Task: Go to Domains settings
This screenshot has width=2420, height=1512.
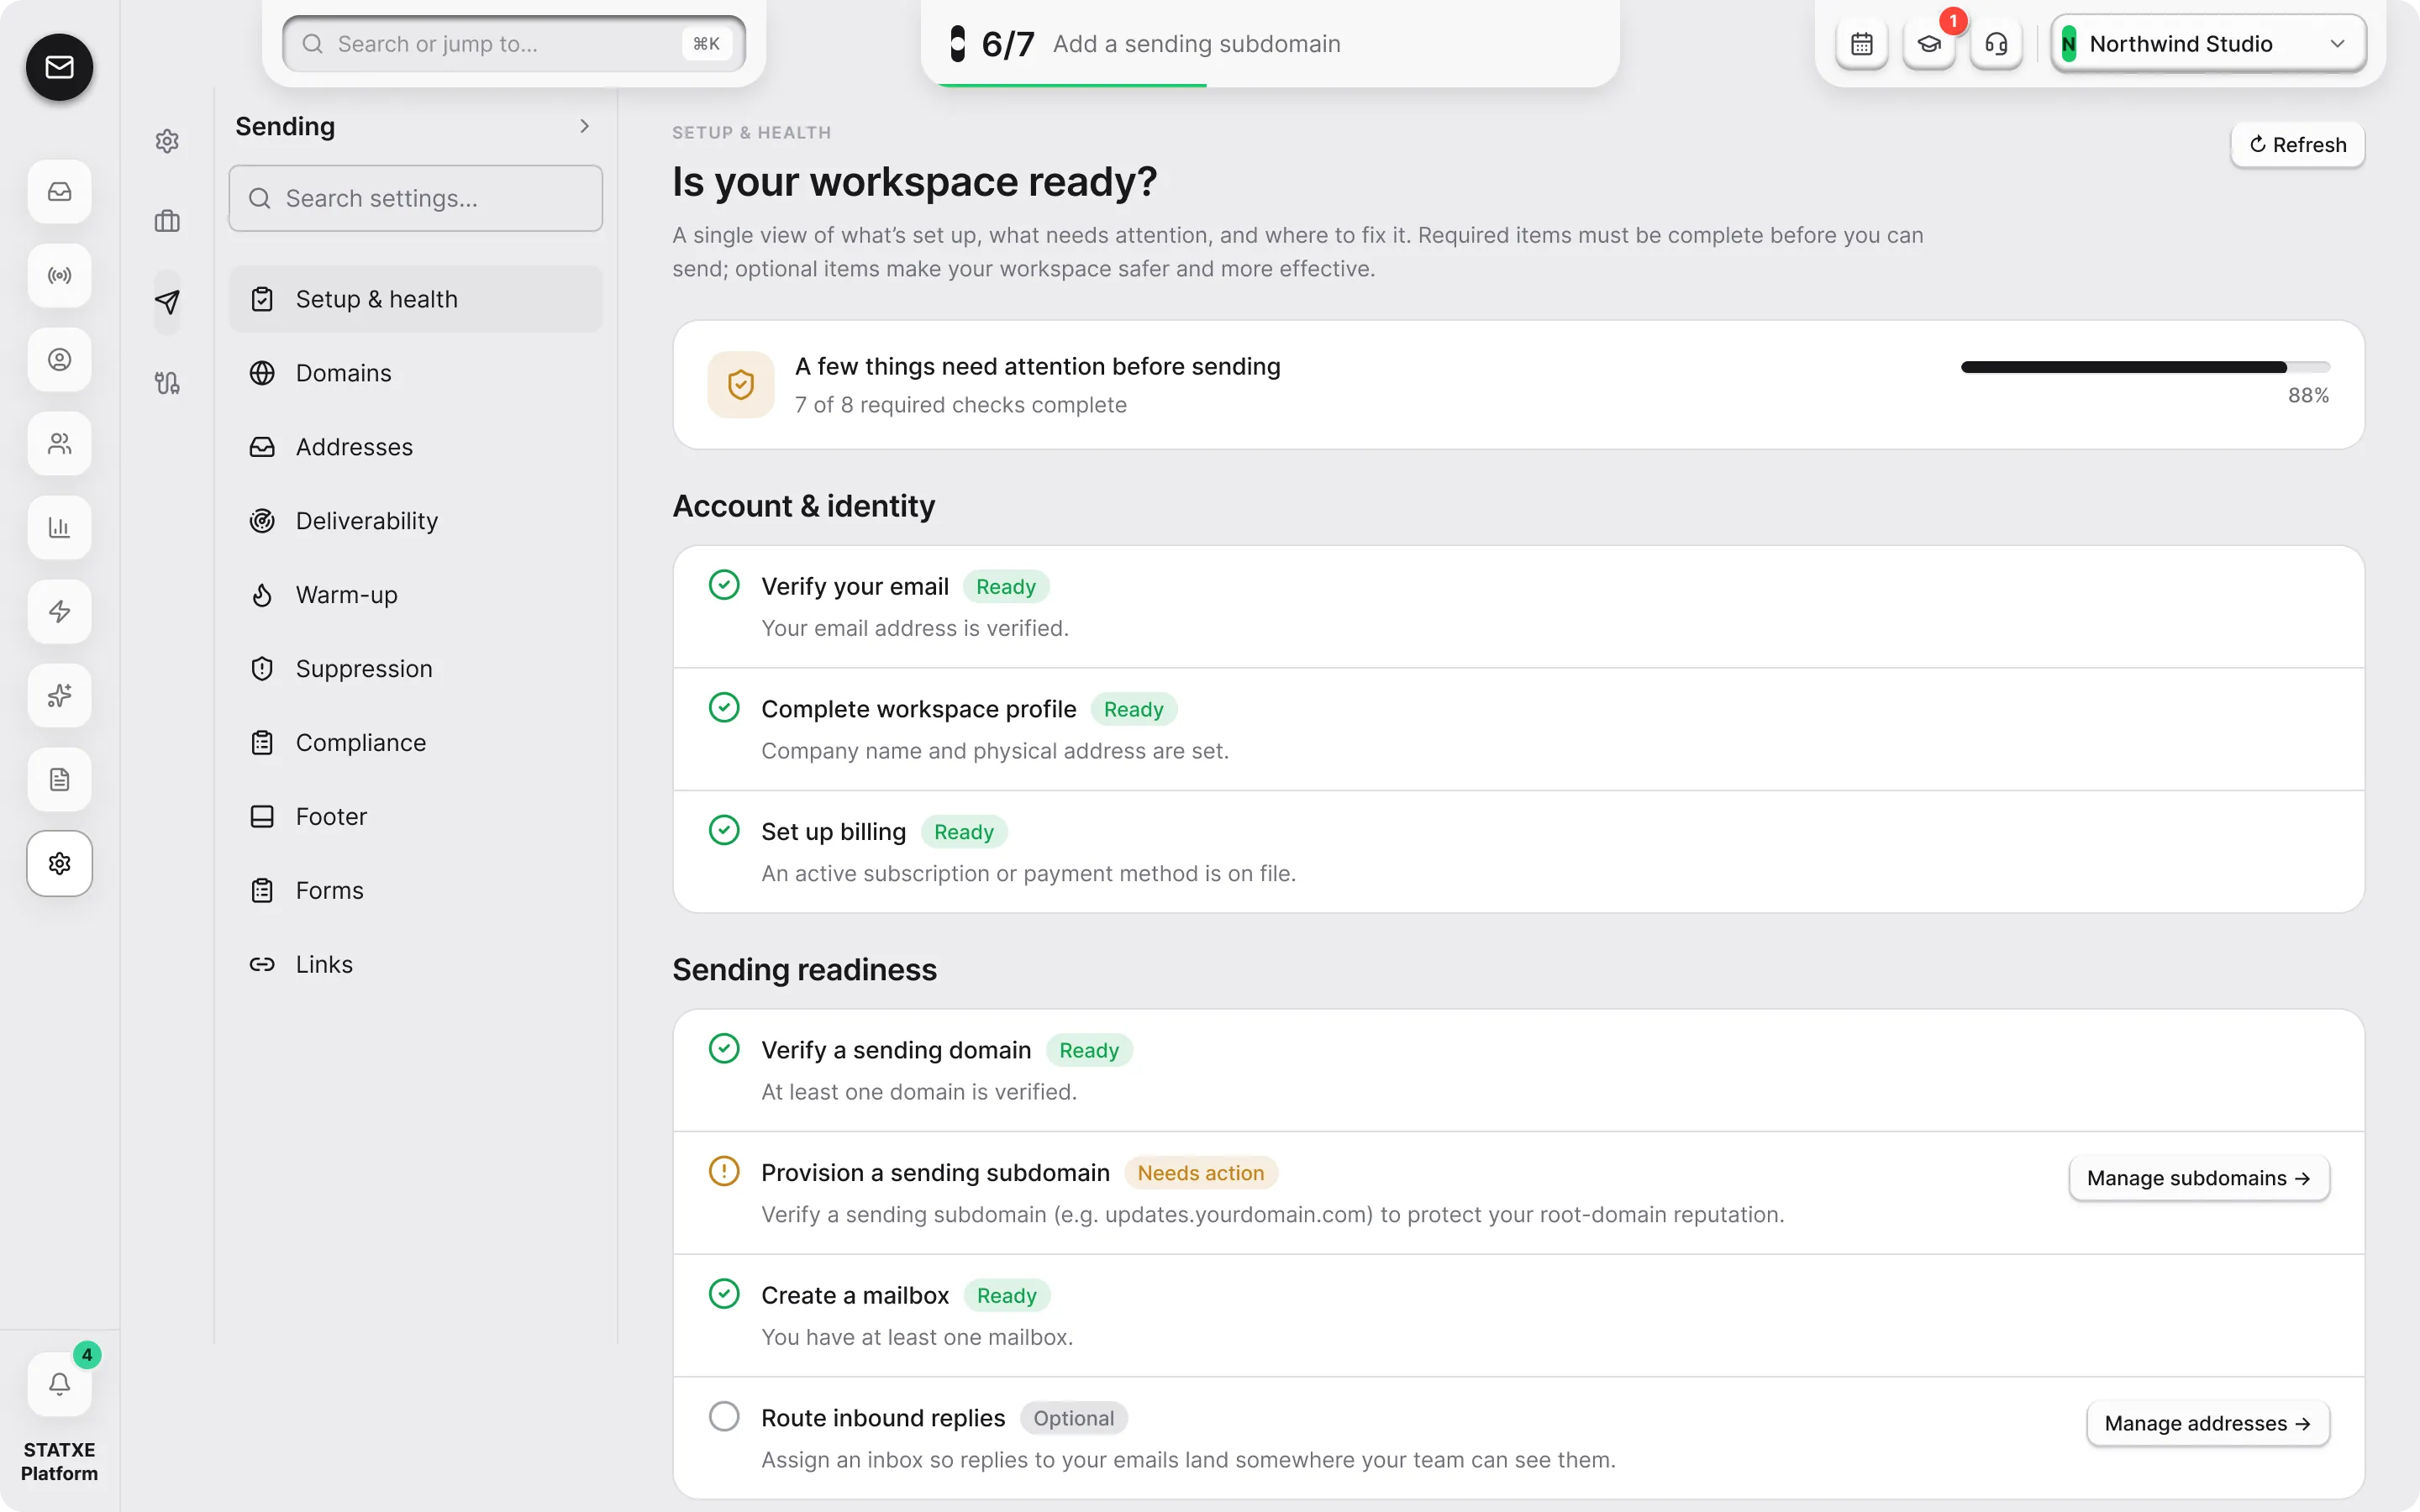Action: [416, 373]
